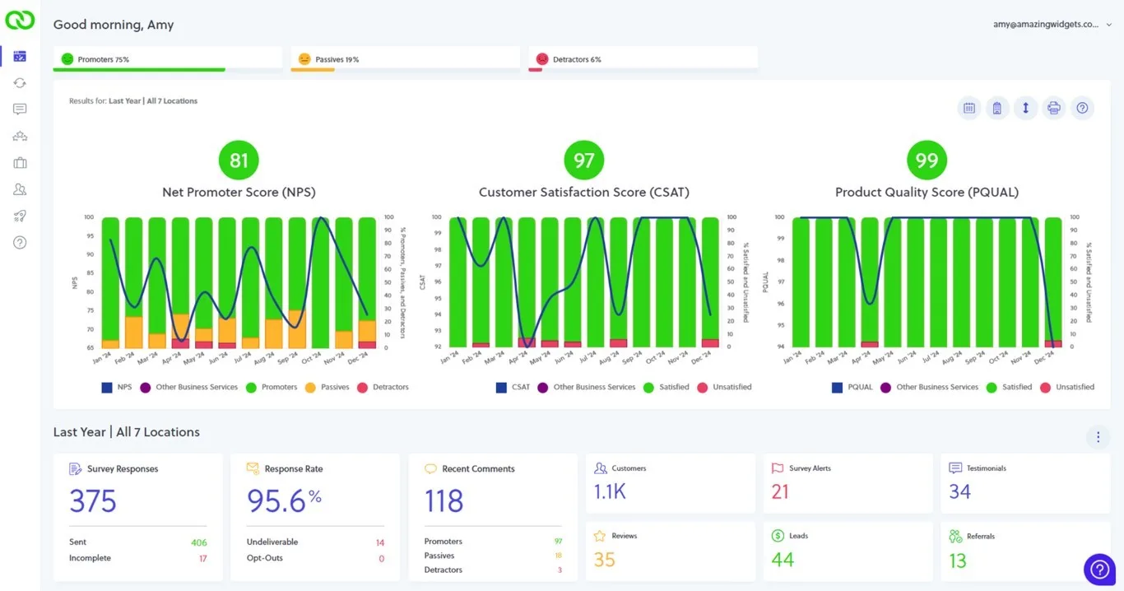Image resolution: width=1124 pixels, height=591 pixels.
Task: Click the CSAT score circle 97
Action: tap(584, 161)
